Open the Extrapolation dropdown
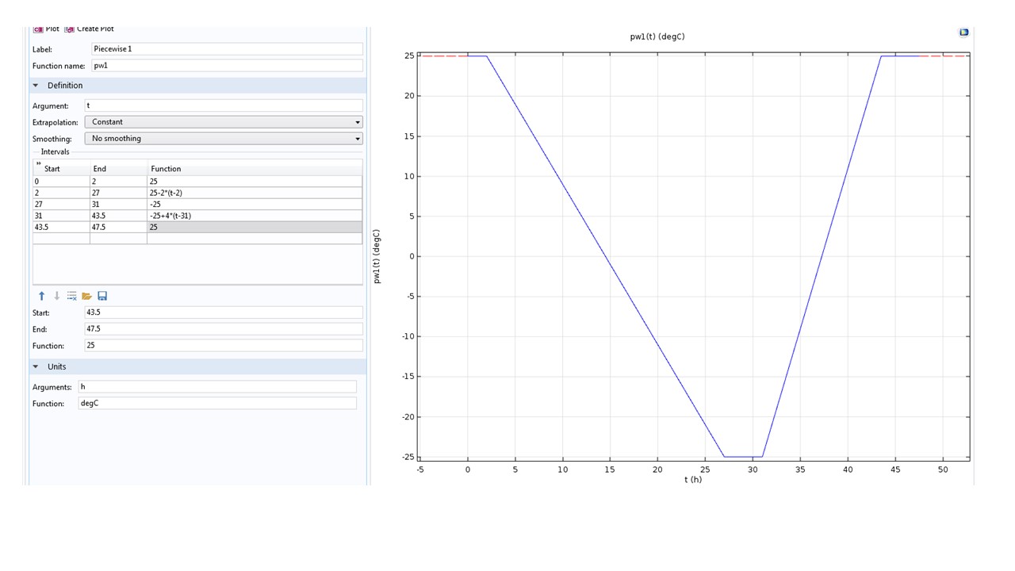Viewport: 1015px width, 571px height. (x=223, y=122)
